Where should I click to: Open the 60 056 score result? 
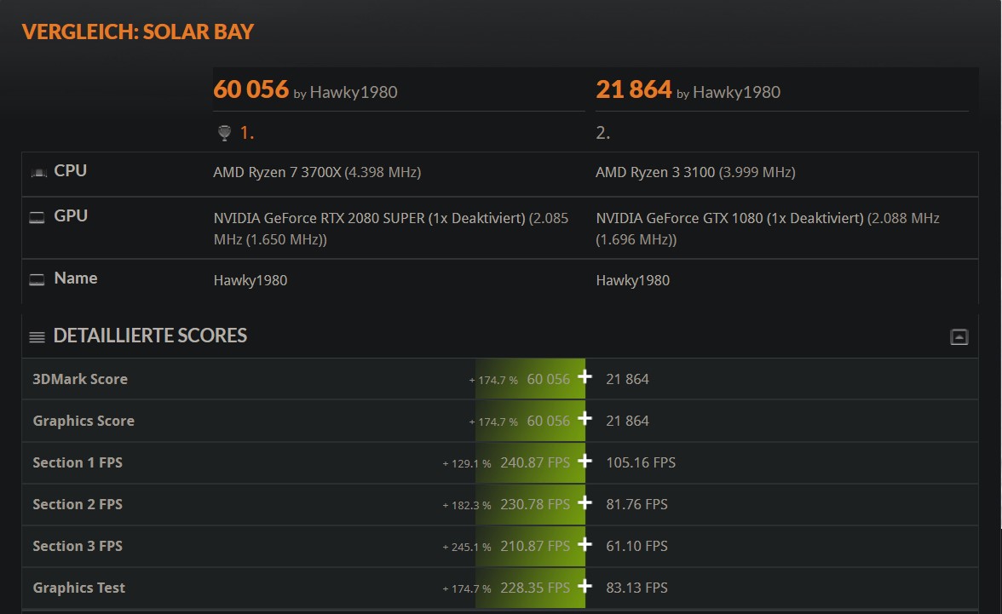click(250, 89)
